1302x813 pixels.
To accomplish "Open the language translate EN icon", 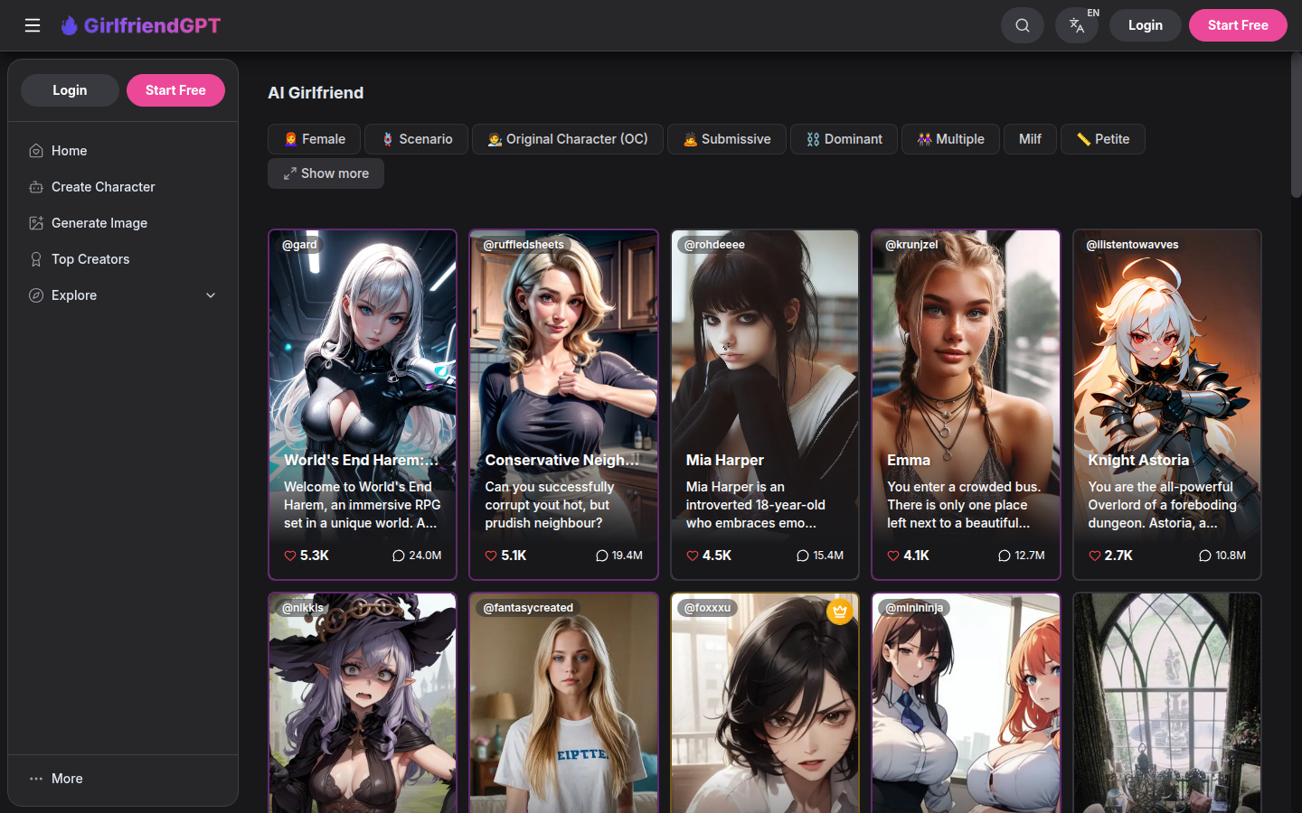I will coord(1077,25).
